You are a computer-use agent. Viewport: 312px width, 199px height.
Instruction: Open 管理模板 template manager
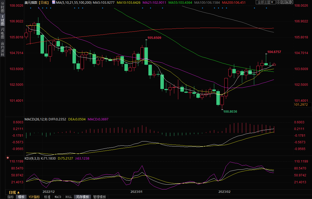coord(99,197)
